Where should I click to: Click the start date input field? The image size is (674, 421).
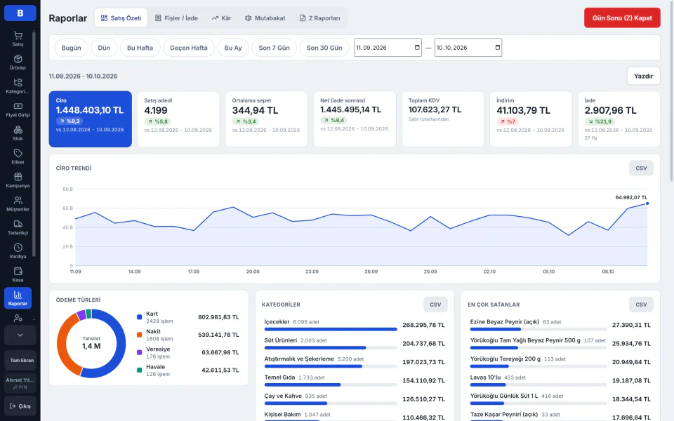(388, 48)
